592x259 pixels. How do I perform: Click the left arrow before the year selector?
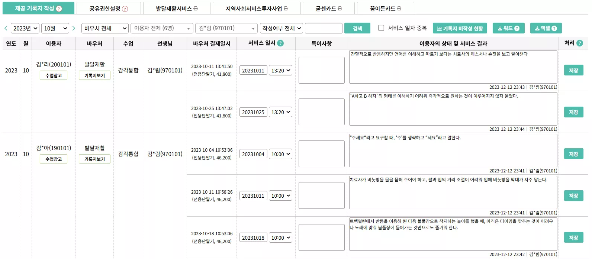(x=6, y=28)
